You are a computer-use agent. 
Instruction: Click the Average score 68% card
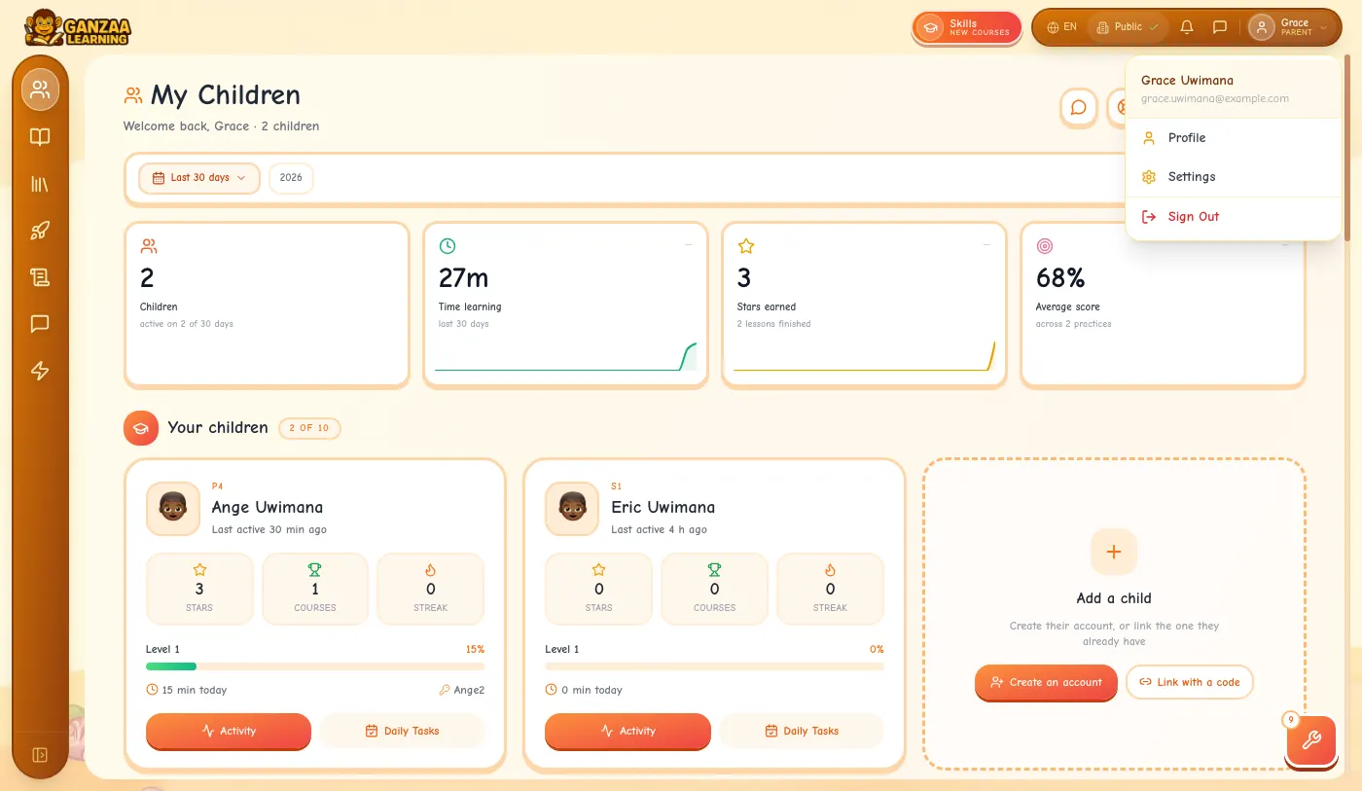click(1163, 306)
